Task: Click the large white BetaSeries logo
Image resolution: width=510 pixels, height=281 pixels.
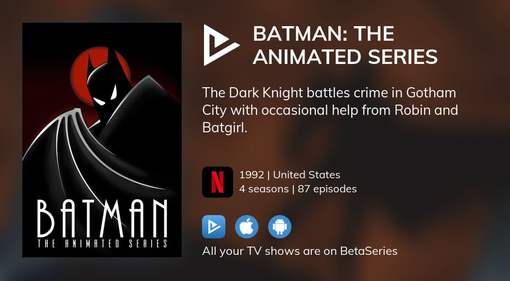Action: click(221, 45)
